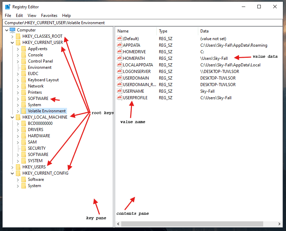Click the HKEY_USERS folder icon

pos(18,167)
